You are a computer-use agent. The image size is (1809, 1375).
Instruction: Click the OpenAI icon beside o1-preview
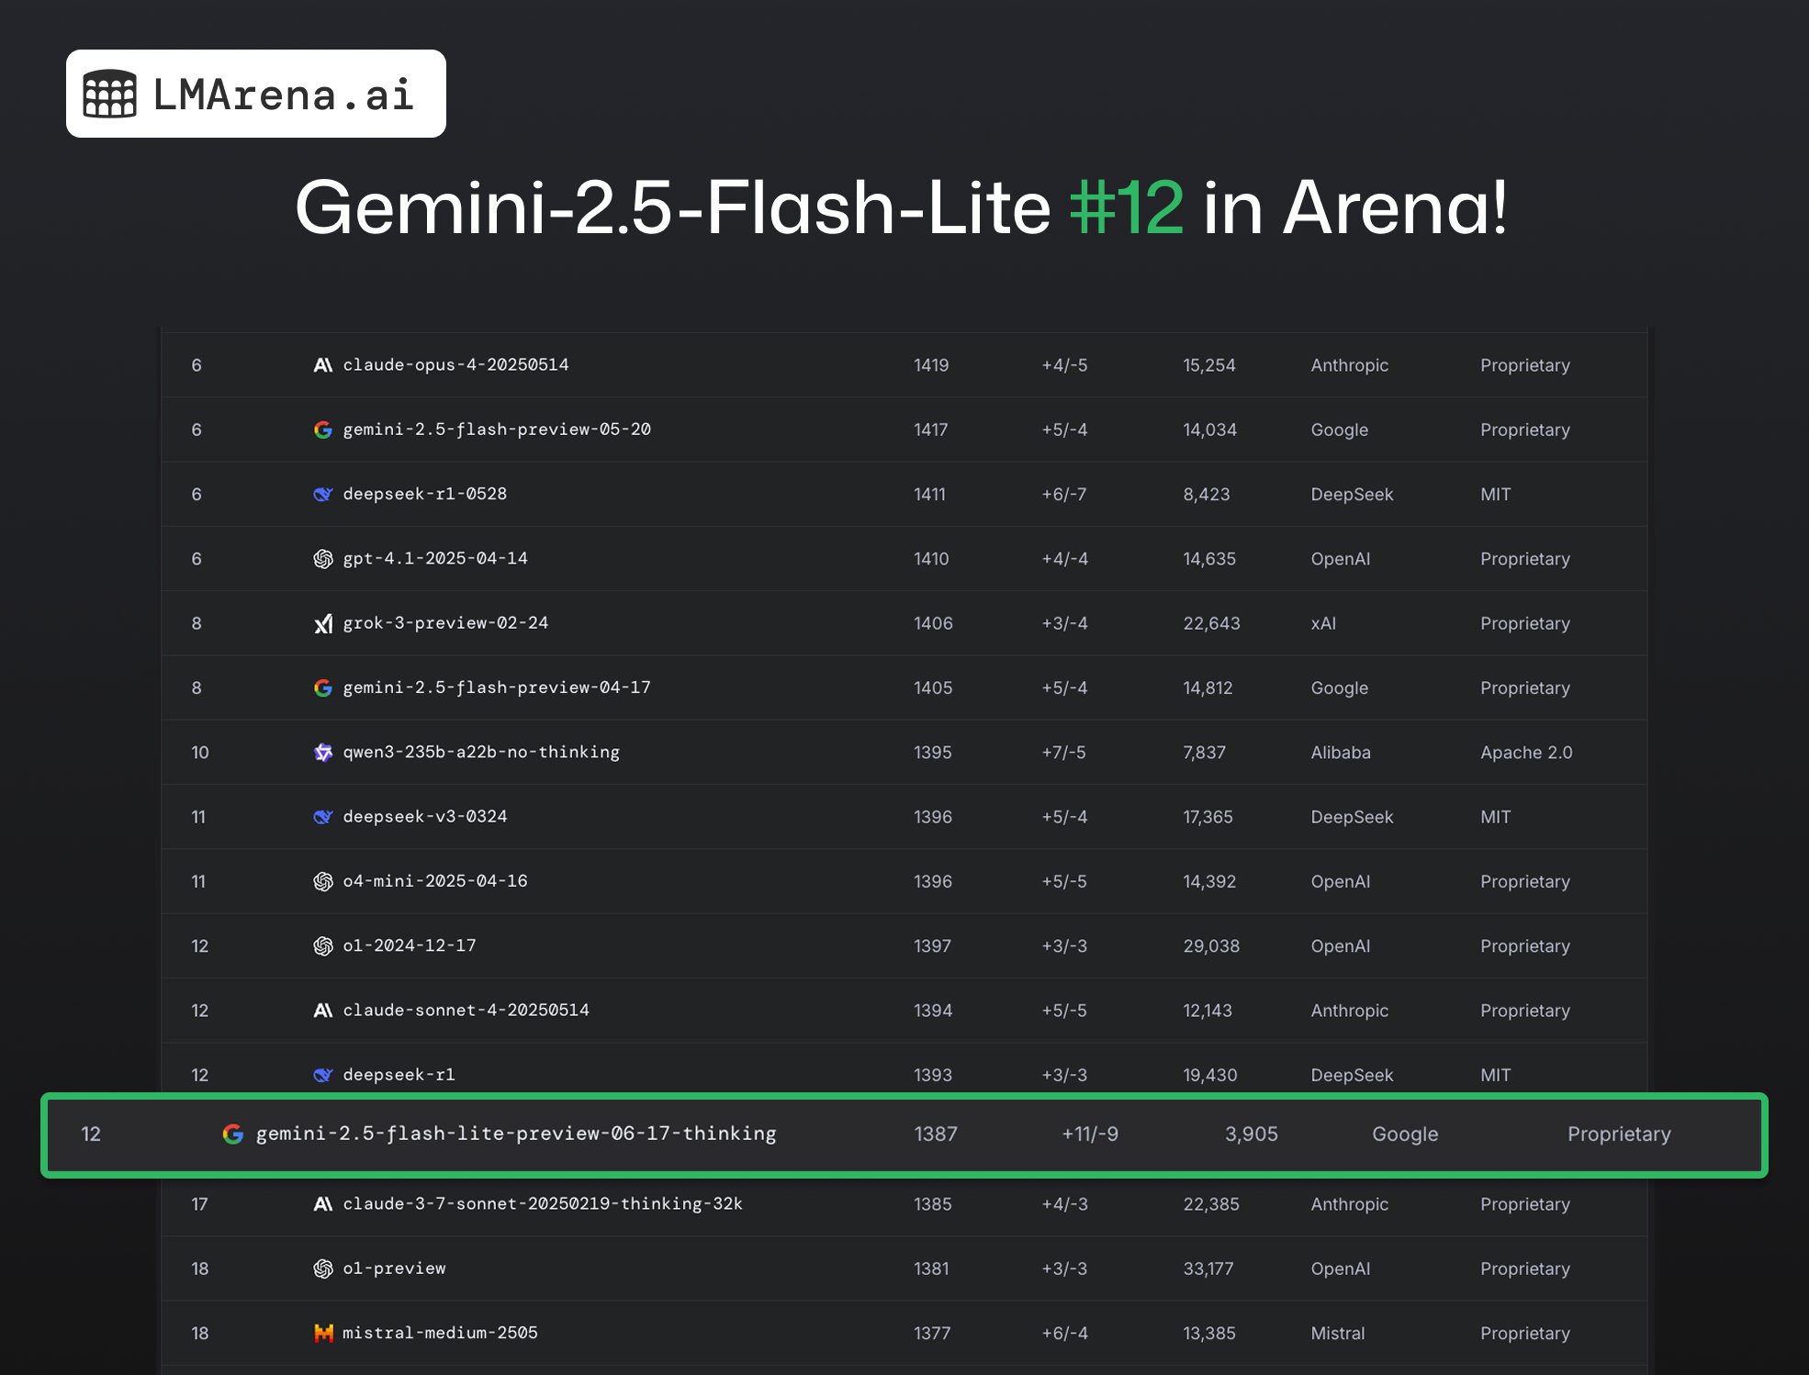[322, 1269]
